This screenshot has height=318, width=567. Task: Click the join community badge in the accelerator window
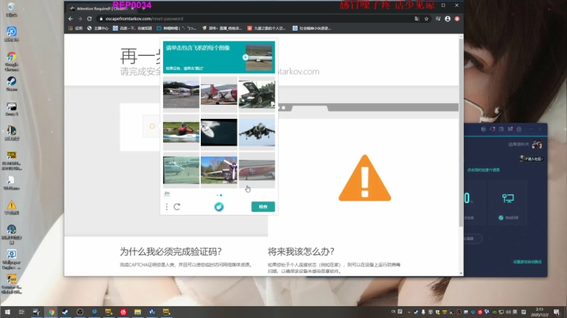click(532, 159)
